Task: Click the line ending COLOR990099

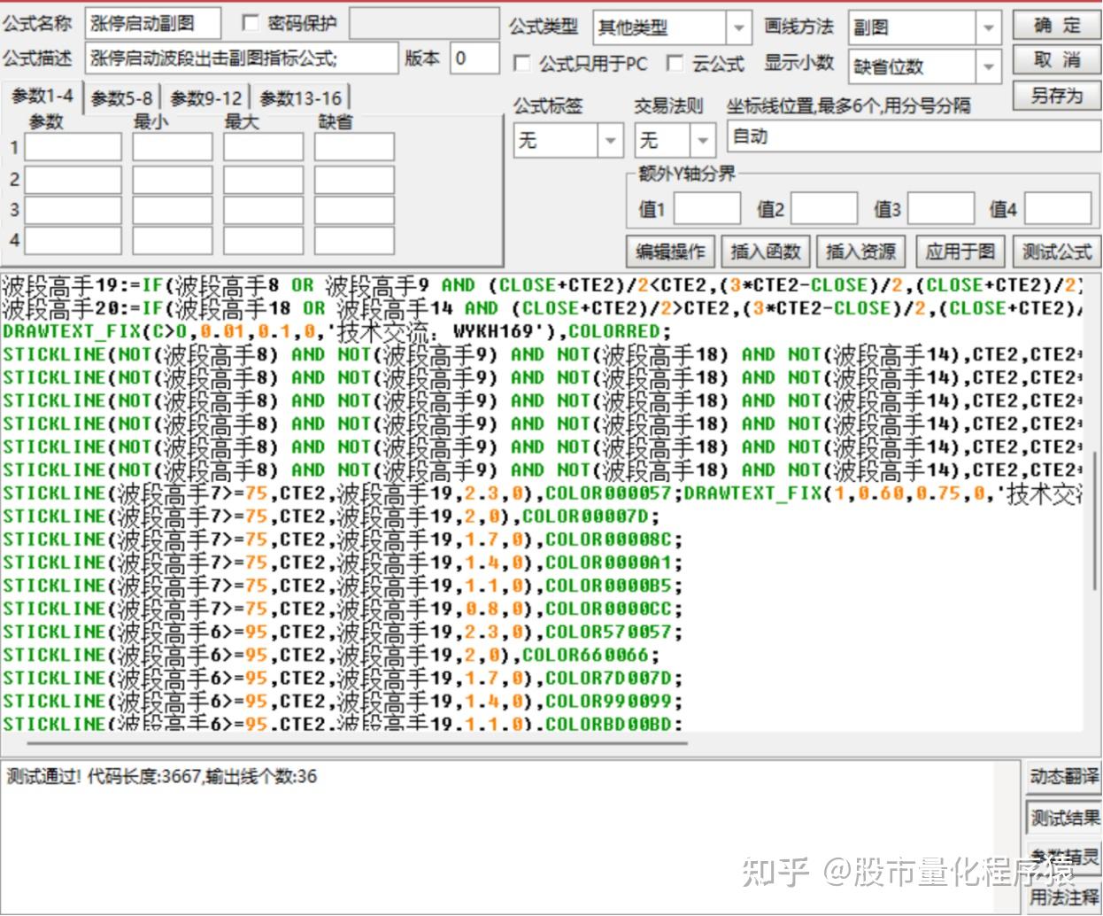Action: click(x=343, y=701)
